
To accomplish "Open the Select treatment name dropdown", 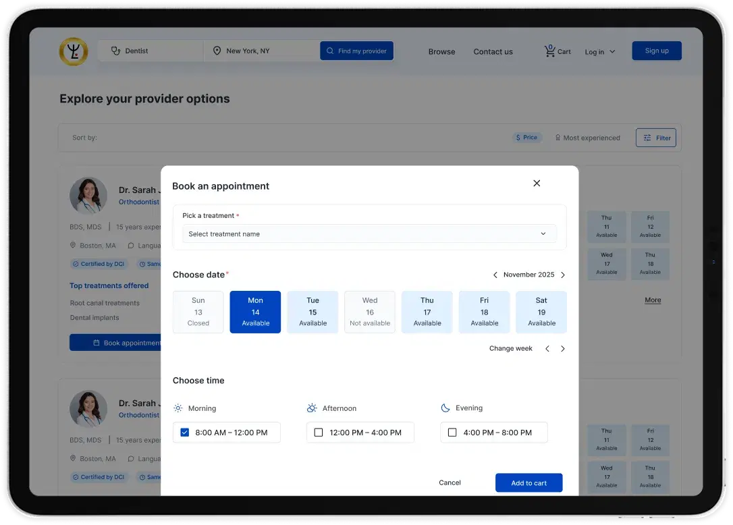I will pos(369,233).
